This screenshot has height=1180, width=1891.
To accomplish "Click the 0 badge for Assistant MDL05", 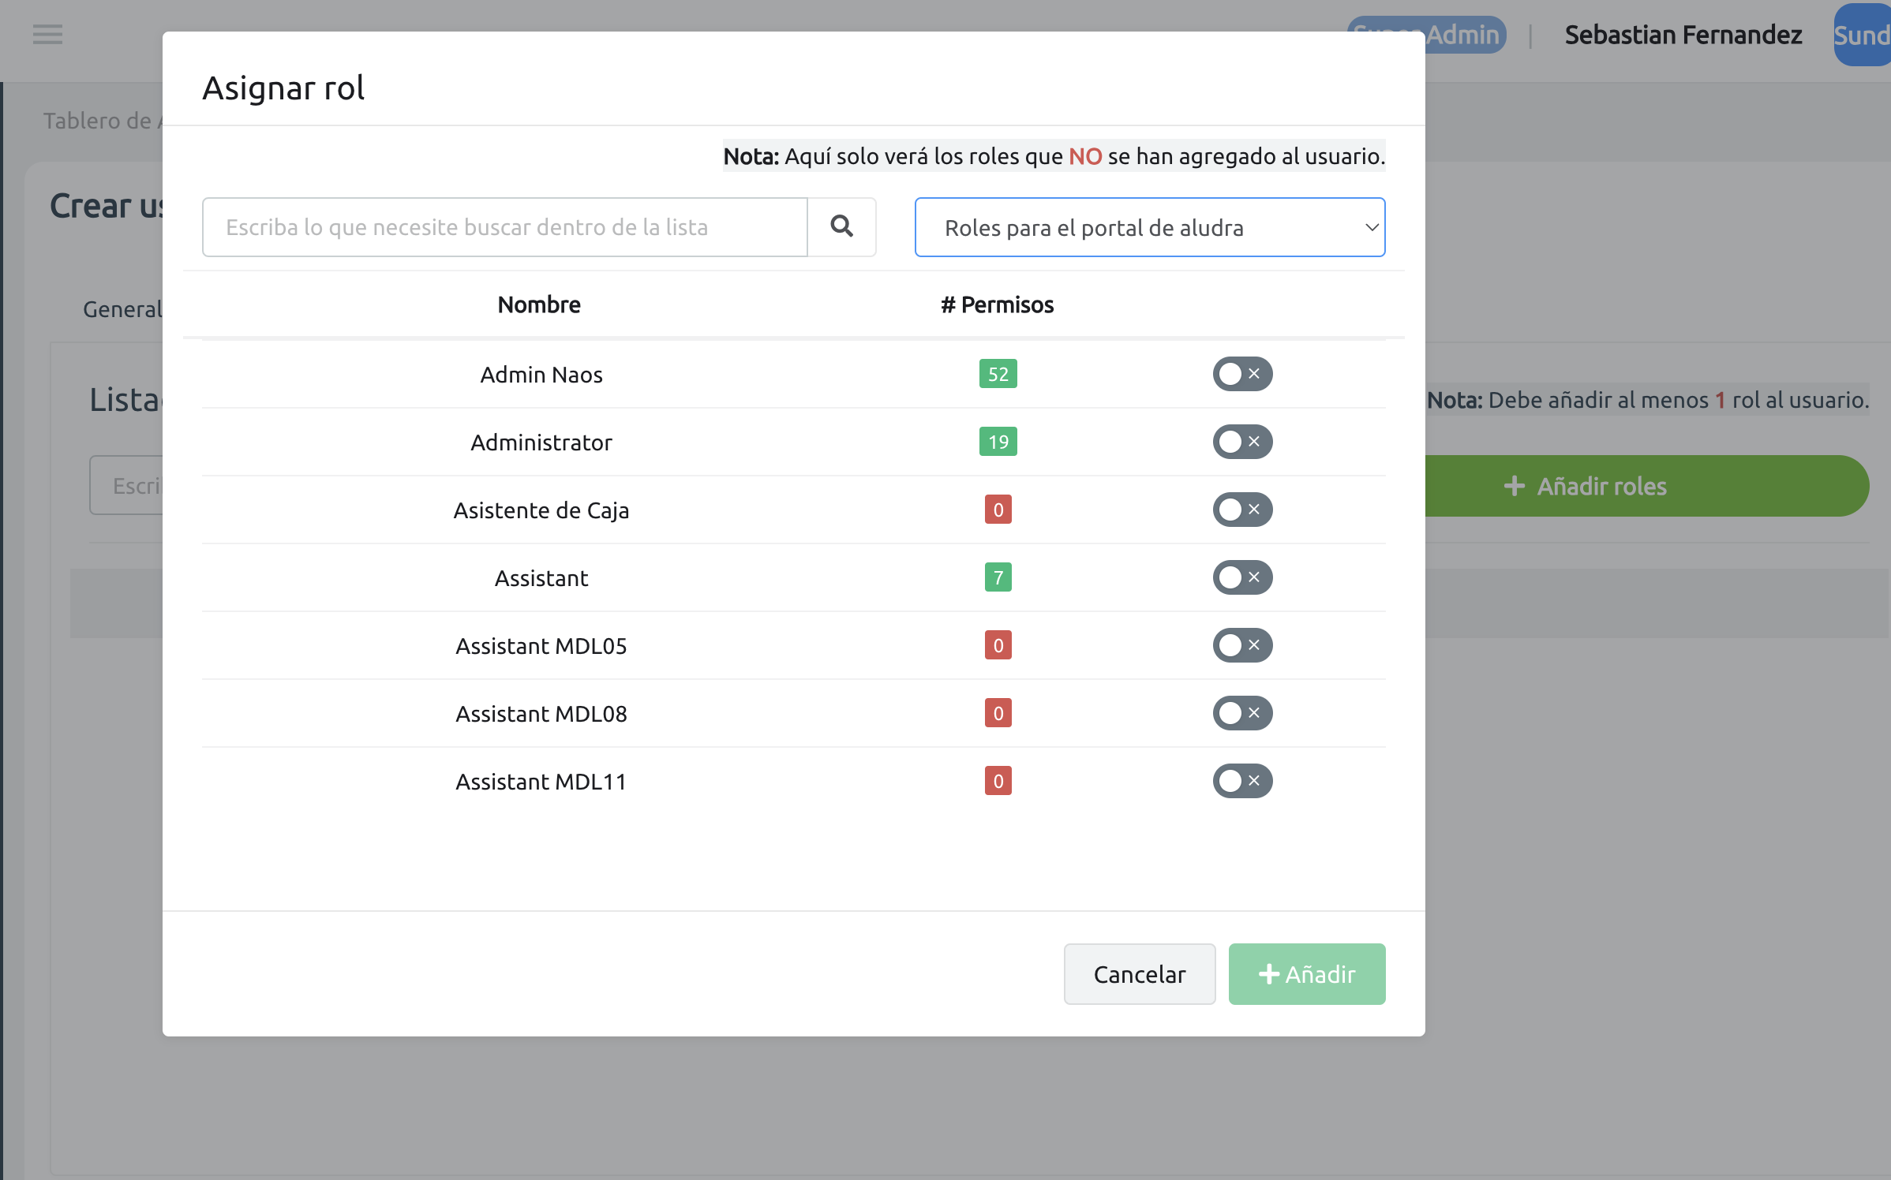I will (x=998, y=645).
